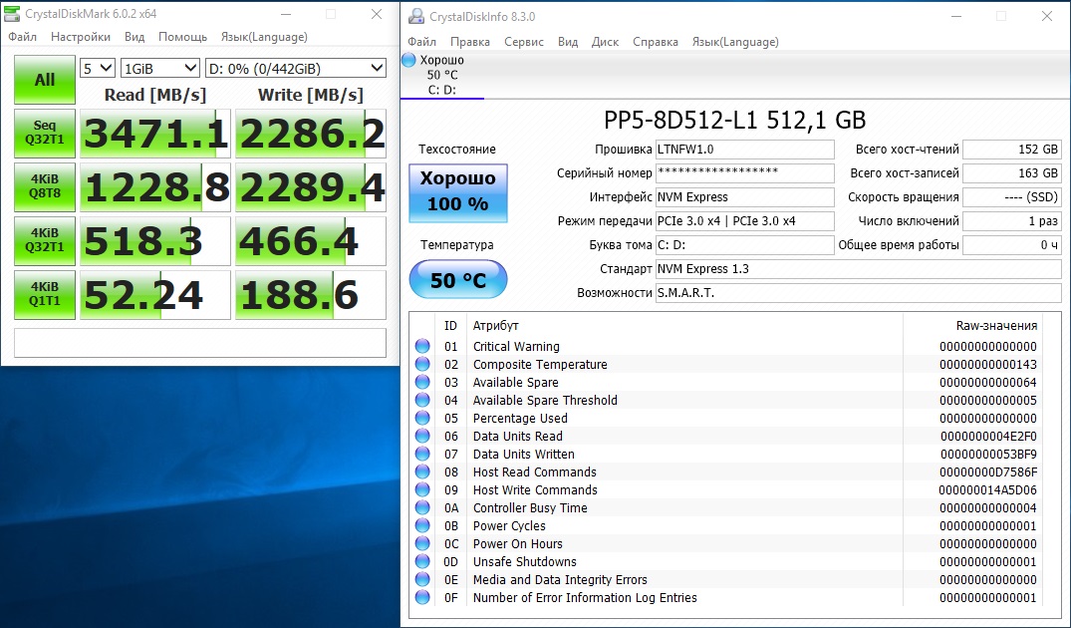Open Диск menu in CrystalDiskInfo
Viewport: 1071px width, 628px height.
click(605, 42)
